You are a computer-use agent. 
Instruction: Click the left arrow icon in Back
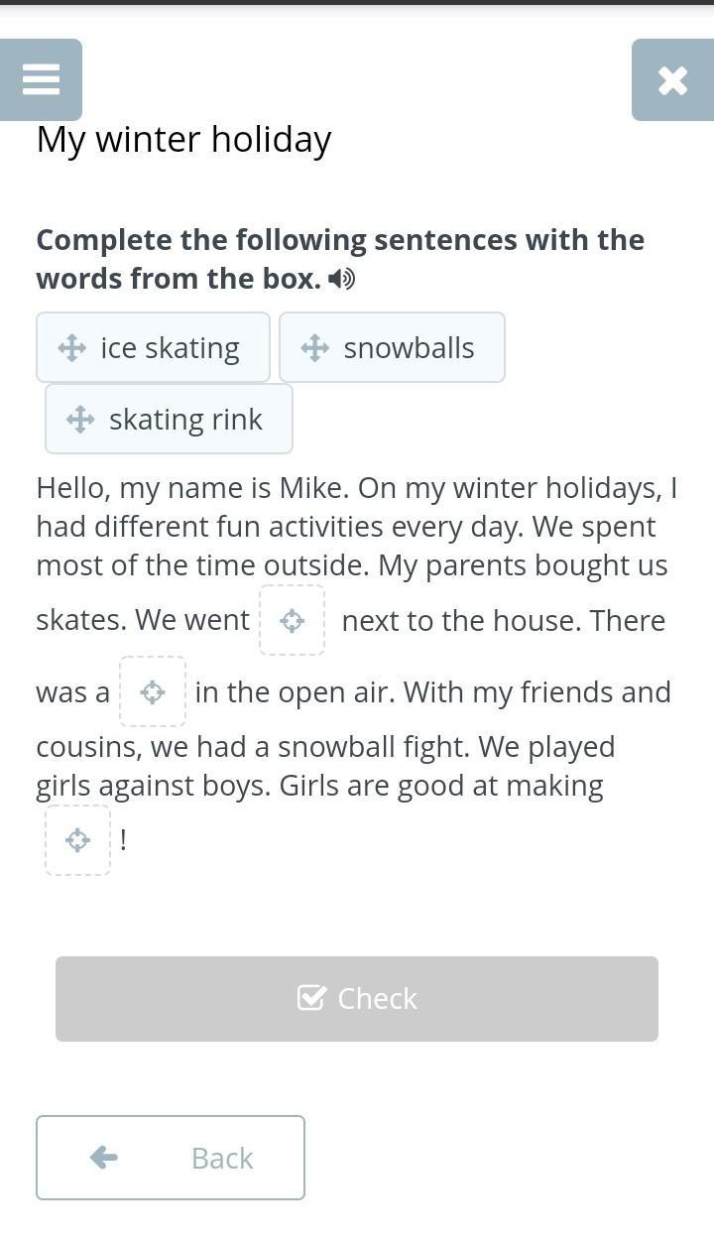click(x=104, y=1158)
